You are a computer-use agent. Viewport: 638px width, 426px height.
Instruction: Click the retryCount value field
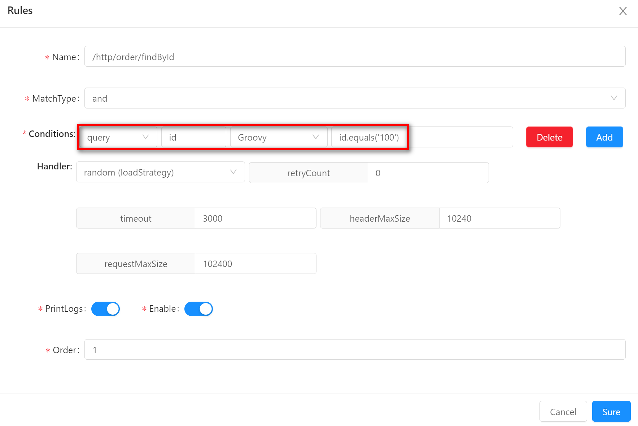pos(428,173)
